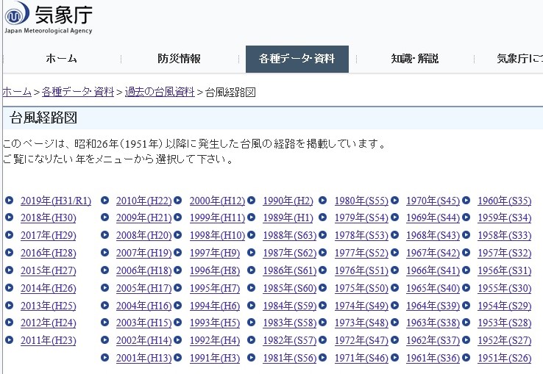Open the 2017年(H29) typhoon track link
Viewport: 543px width, 374px height.
(48, 236)
